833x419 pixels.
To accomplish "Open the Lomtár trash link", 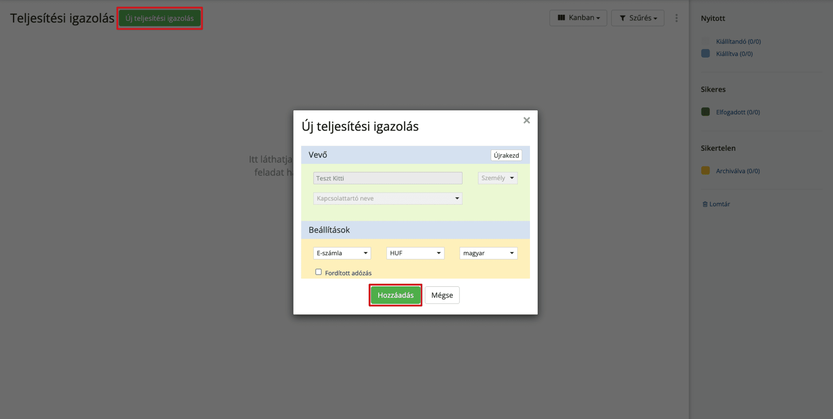I will (x=716, y=204).
